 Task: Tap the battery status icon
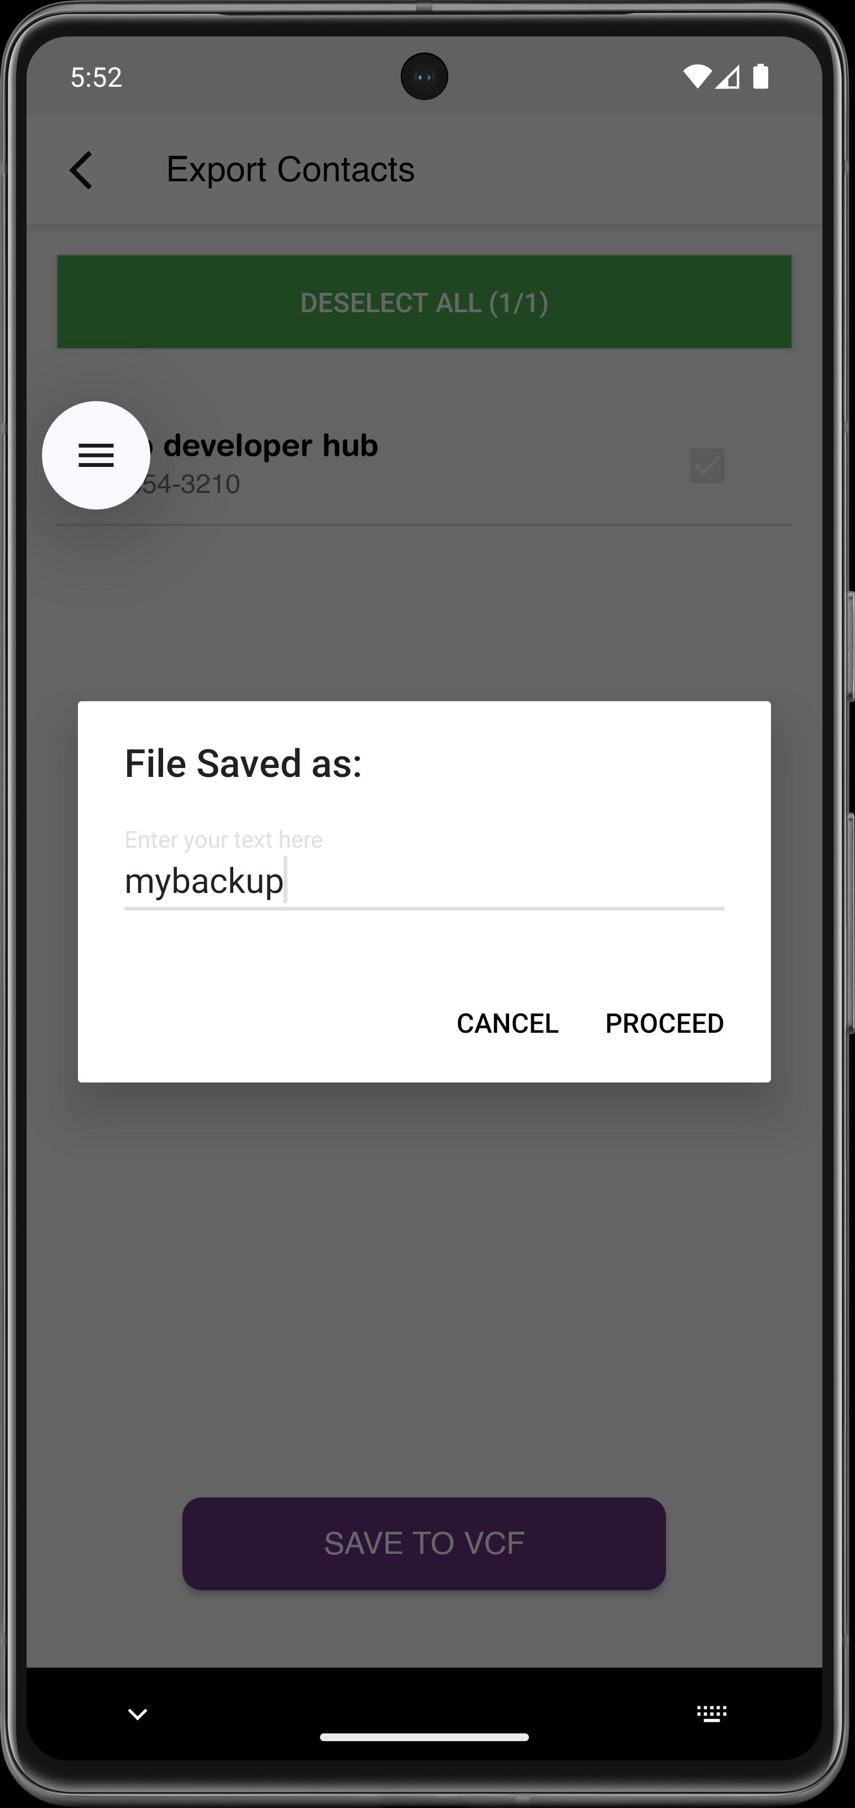click(x=760, y=76)
